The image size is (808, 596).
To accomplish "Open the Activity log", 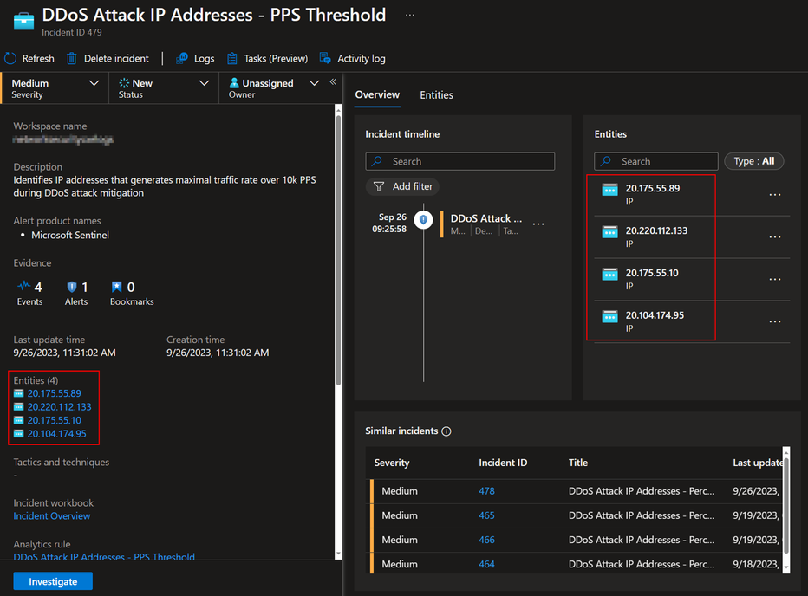I will 353,59.
